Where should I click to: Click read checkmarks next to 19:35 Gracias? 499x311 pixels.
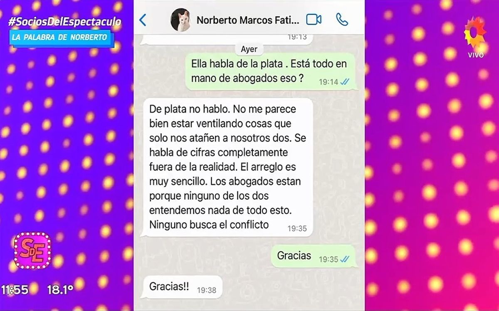[345, 259]
